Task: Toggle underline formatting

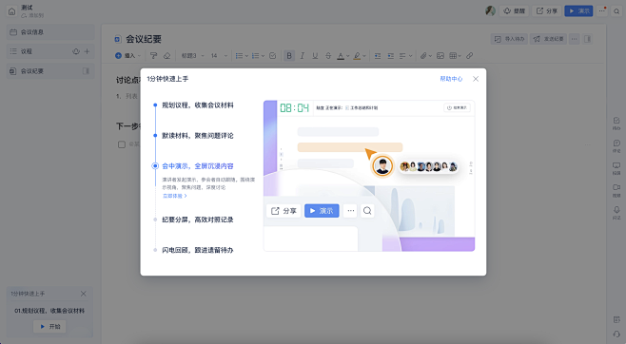Action: 315,56
